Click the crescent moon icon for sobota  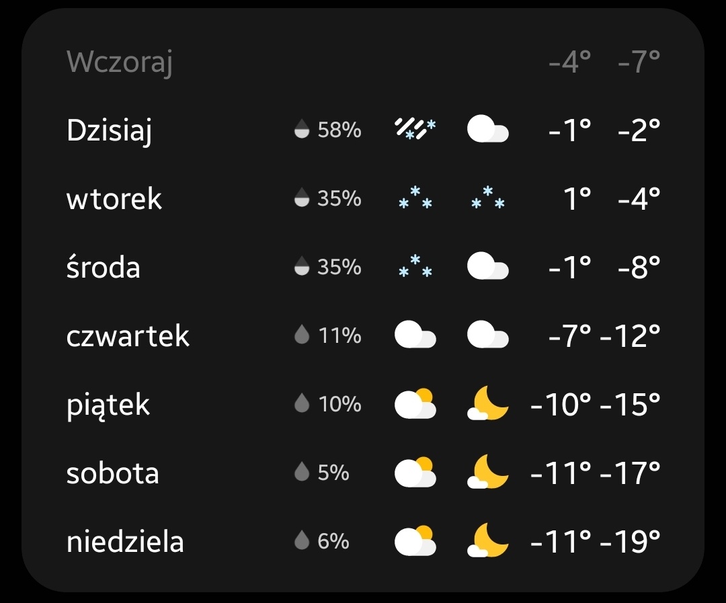(x=487, y=473)
